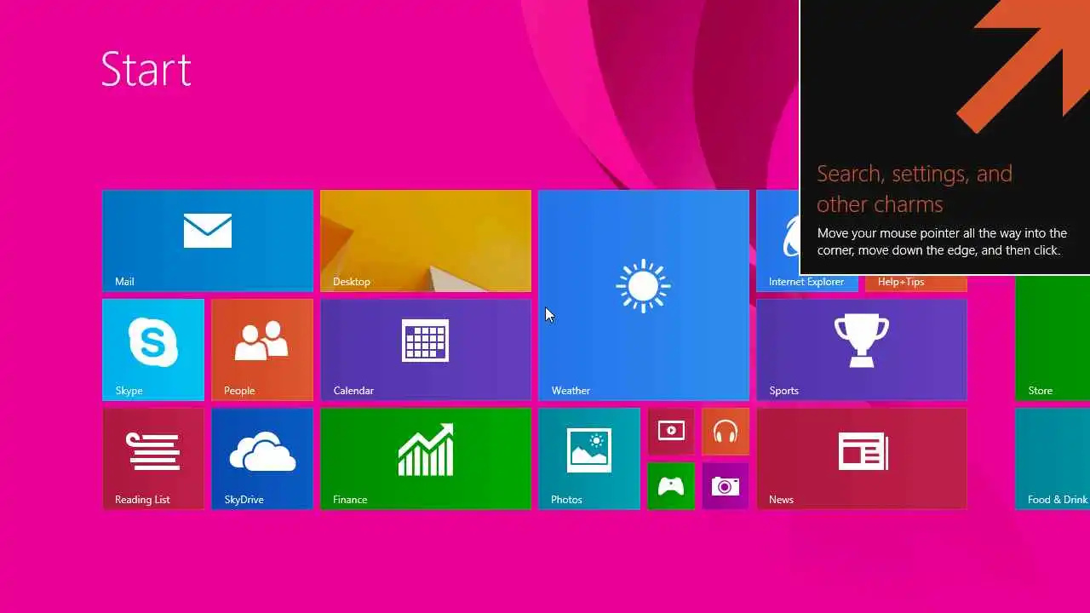This screenshot has width=1090, height=613.
Task: Open the Calendar tile
Action: click(426, 350)
